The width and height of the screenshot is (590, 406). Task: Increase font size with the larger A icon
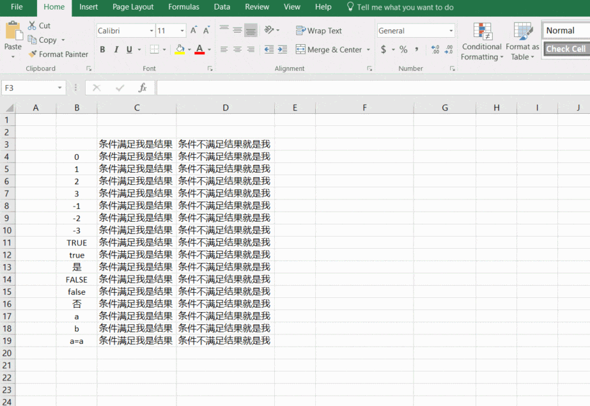coord(193,31)
